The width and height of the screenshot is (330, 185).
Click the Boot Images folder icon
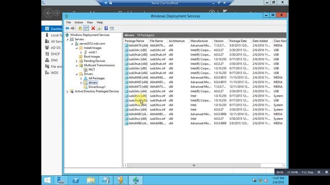(x=80, y=57)
